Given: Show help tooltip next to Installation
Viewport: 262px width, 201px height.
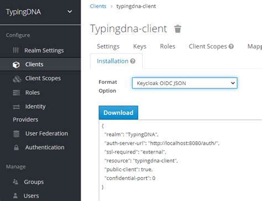Looking at the screenshot, I should 133,61.
